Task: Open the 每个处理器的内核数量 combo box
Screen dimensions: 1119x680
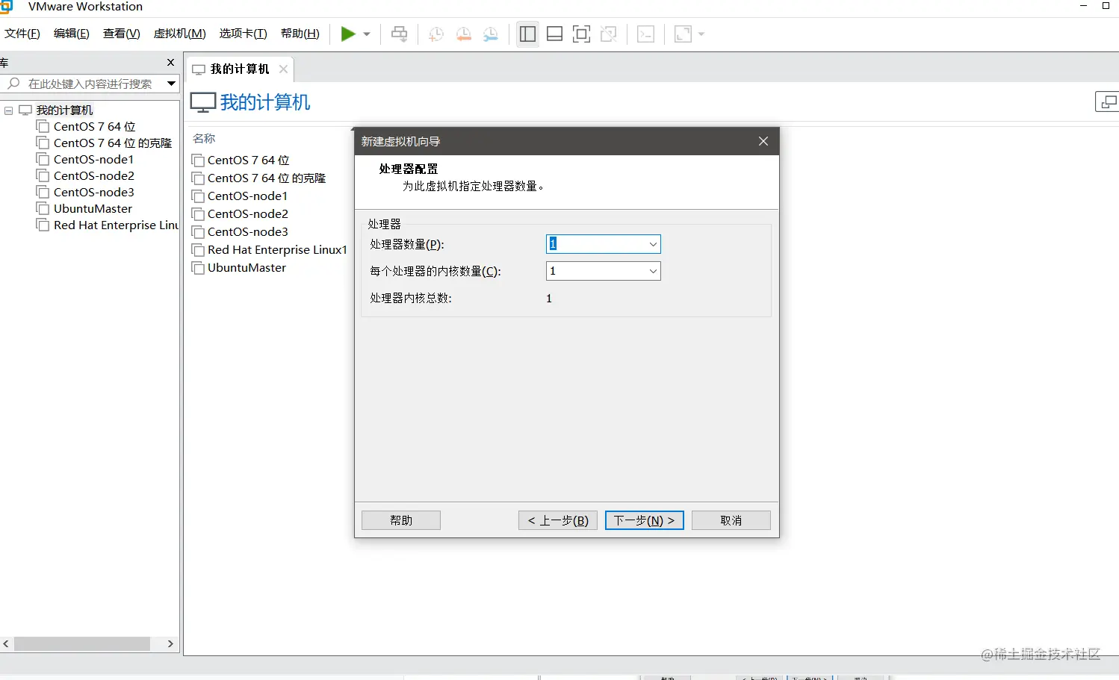Action: 604,271
